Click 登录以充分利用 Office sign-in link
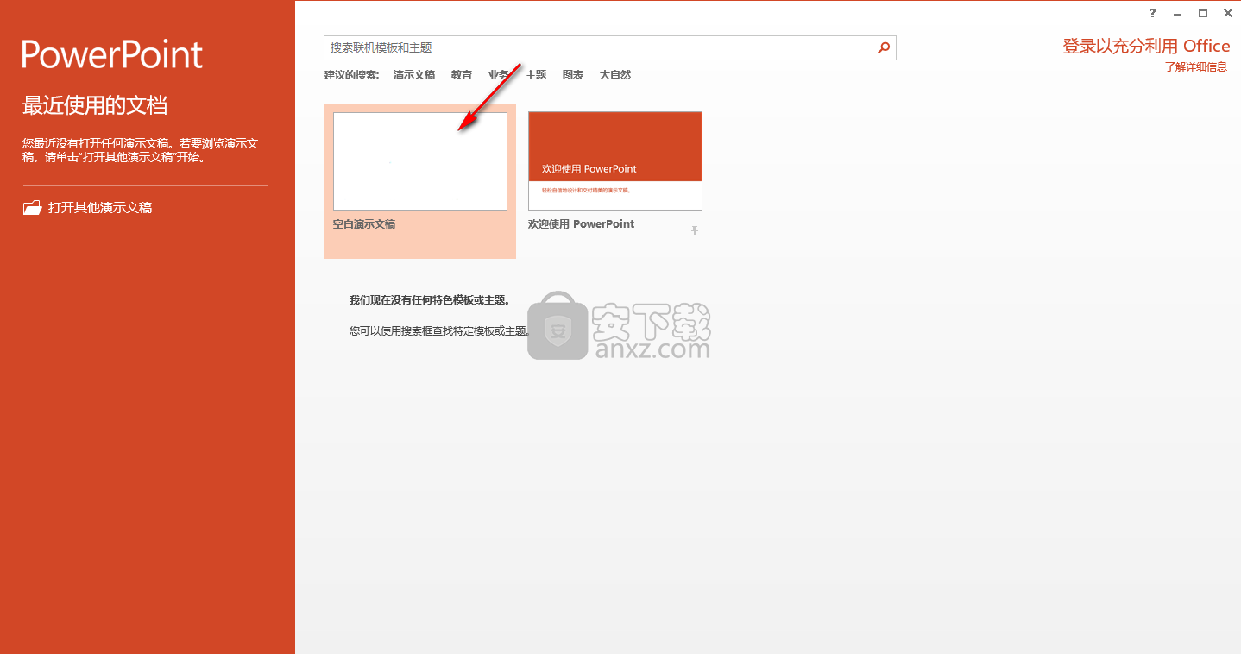 1146,47
